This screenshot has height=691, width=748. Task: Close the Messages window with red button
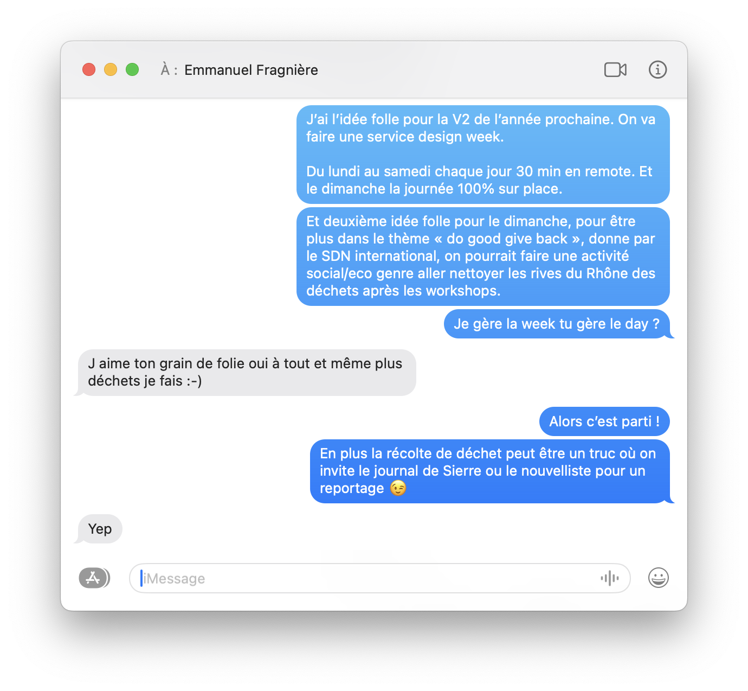[89, 69]
